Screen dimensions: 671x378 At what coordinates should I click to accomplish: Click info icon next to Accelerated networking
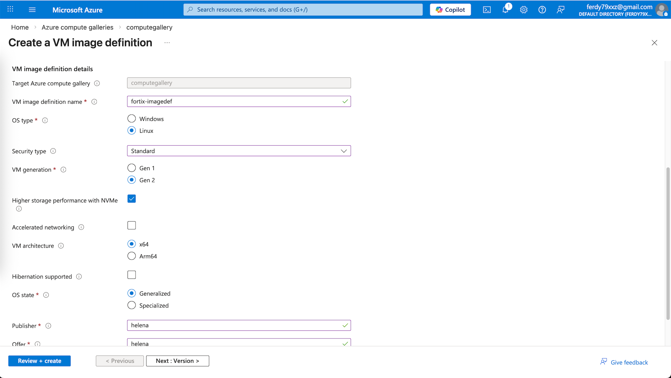point(81,227)
